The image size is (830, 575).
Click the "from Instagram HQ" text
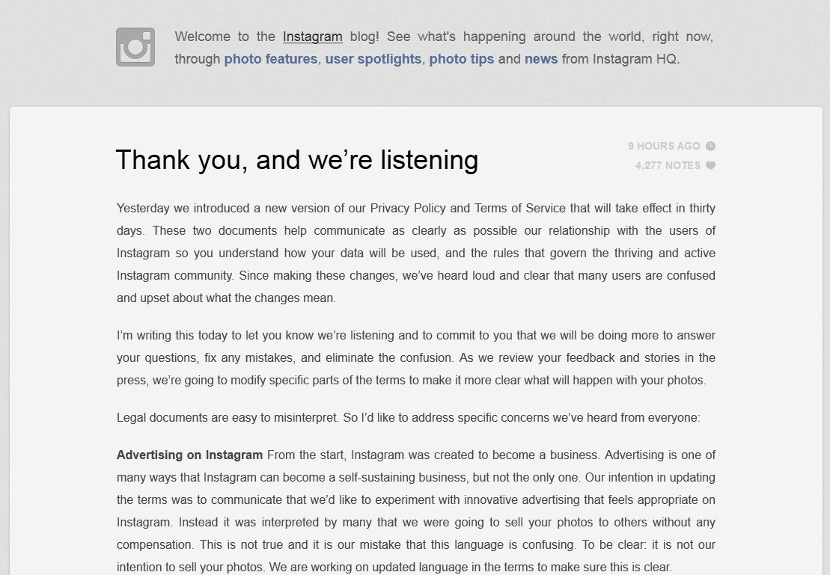(620, 58)
